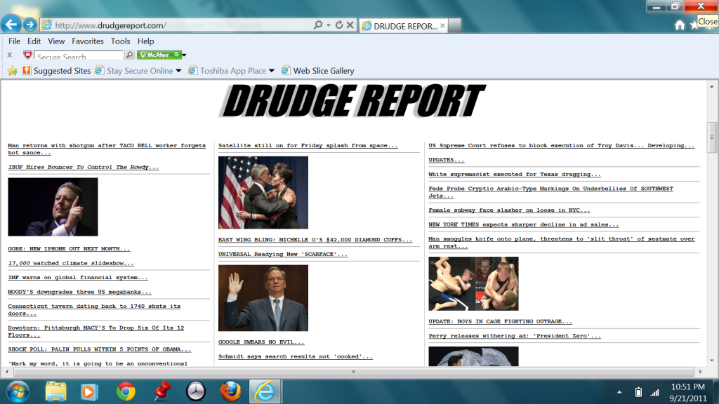Open the Tools menu
This screenshot has width=719, height=404.
(121, 41)
